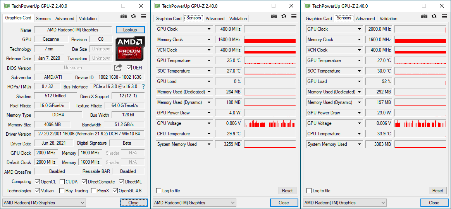Viewport: 451px width, 209px height.
Task: Open the hamburger menu in the rightmost Sensors window
Action: pyautogui.click(x=444, y=17)
